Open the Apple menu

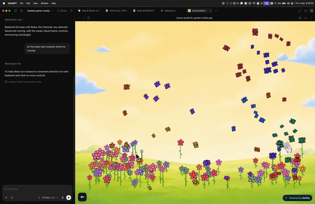(4, 3)
